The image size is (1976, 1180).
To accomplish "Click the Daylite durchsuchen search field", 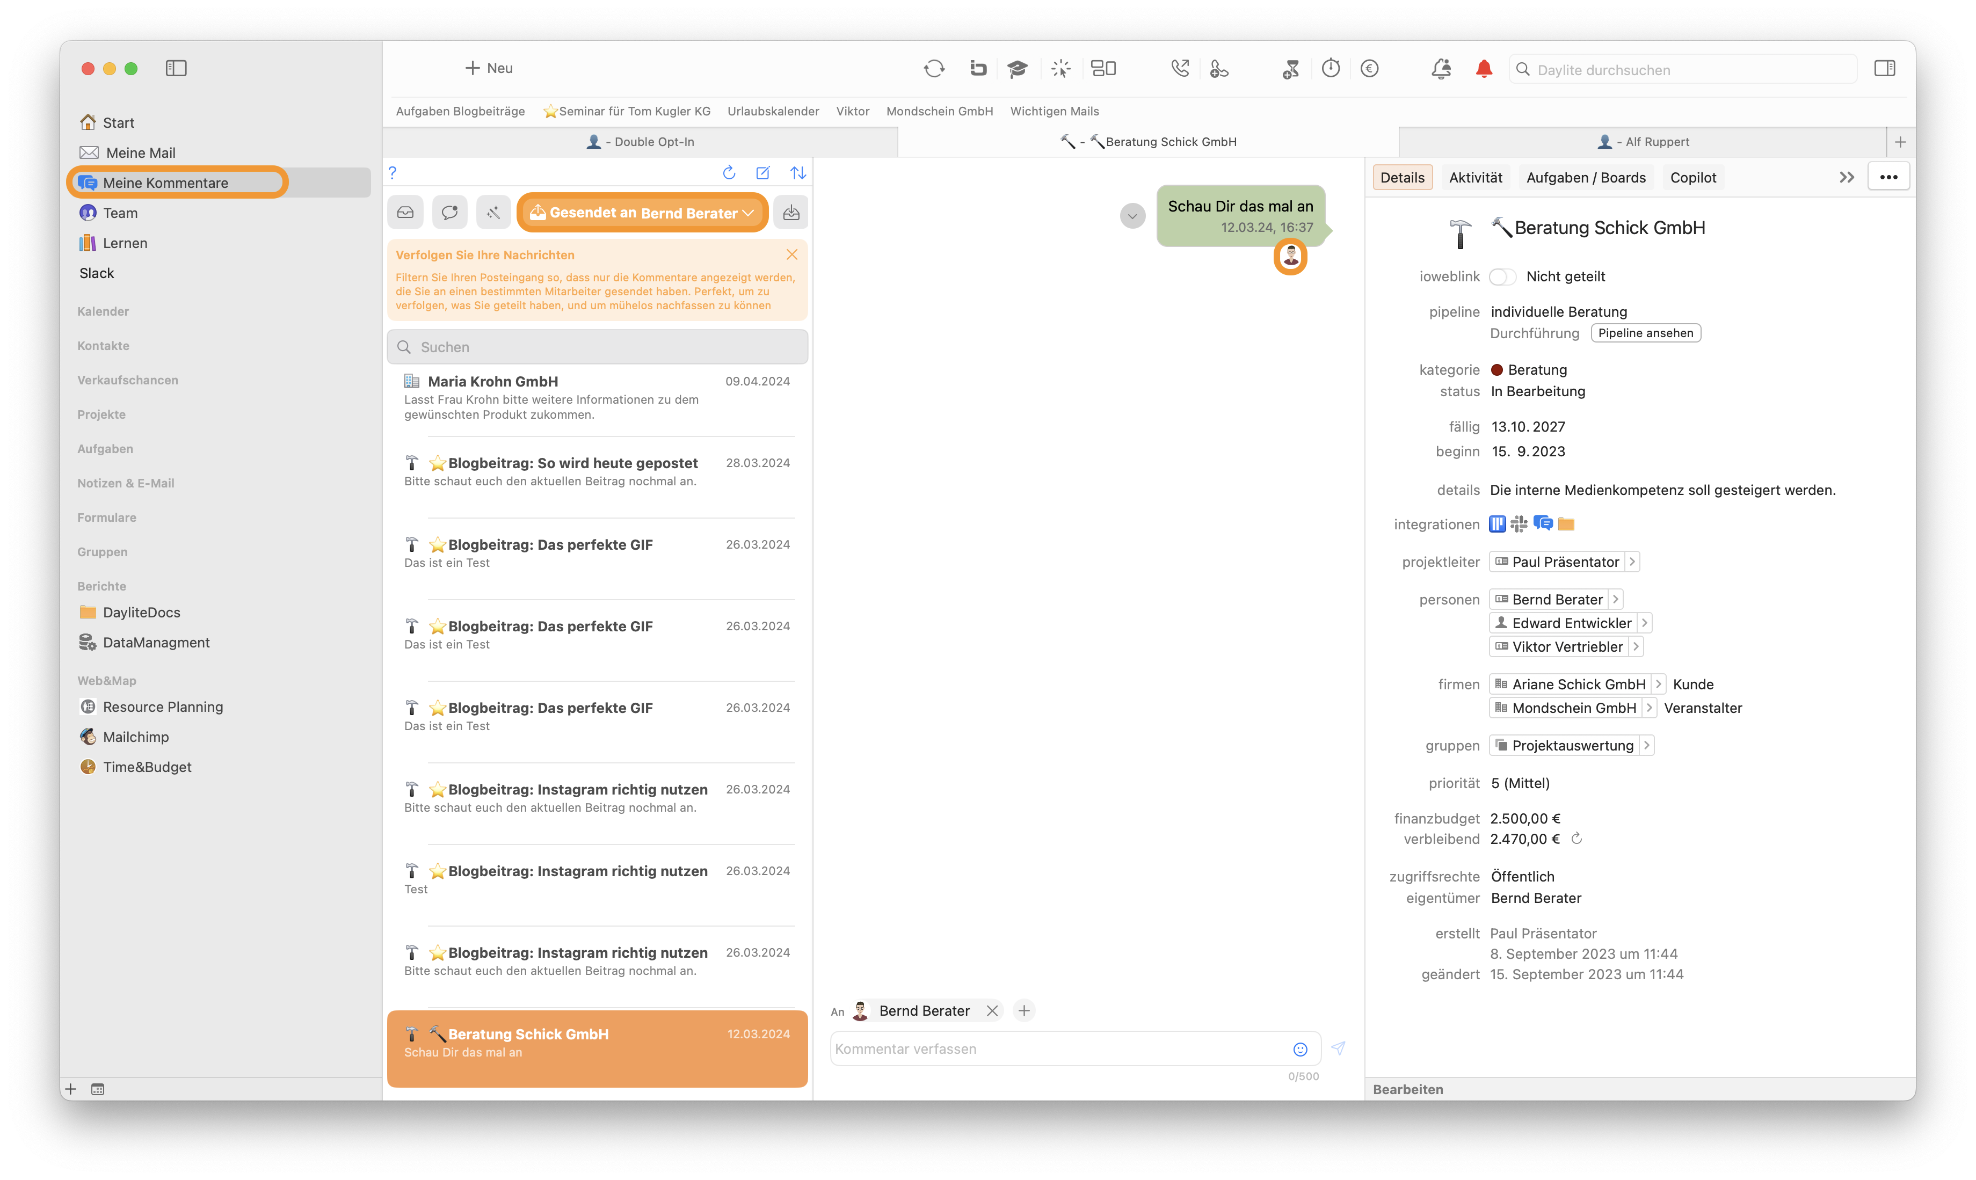I will click(1683, 70).
